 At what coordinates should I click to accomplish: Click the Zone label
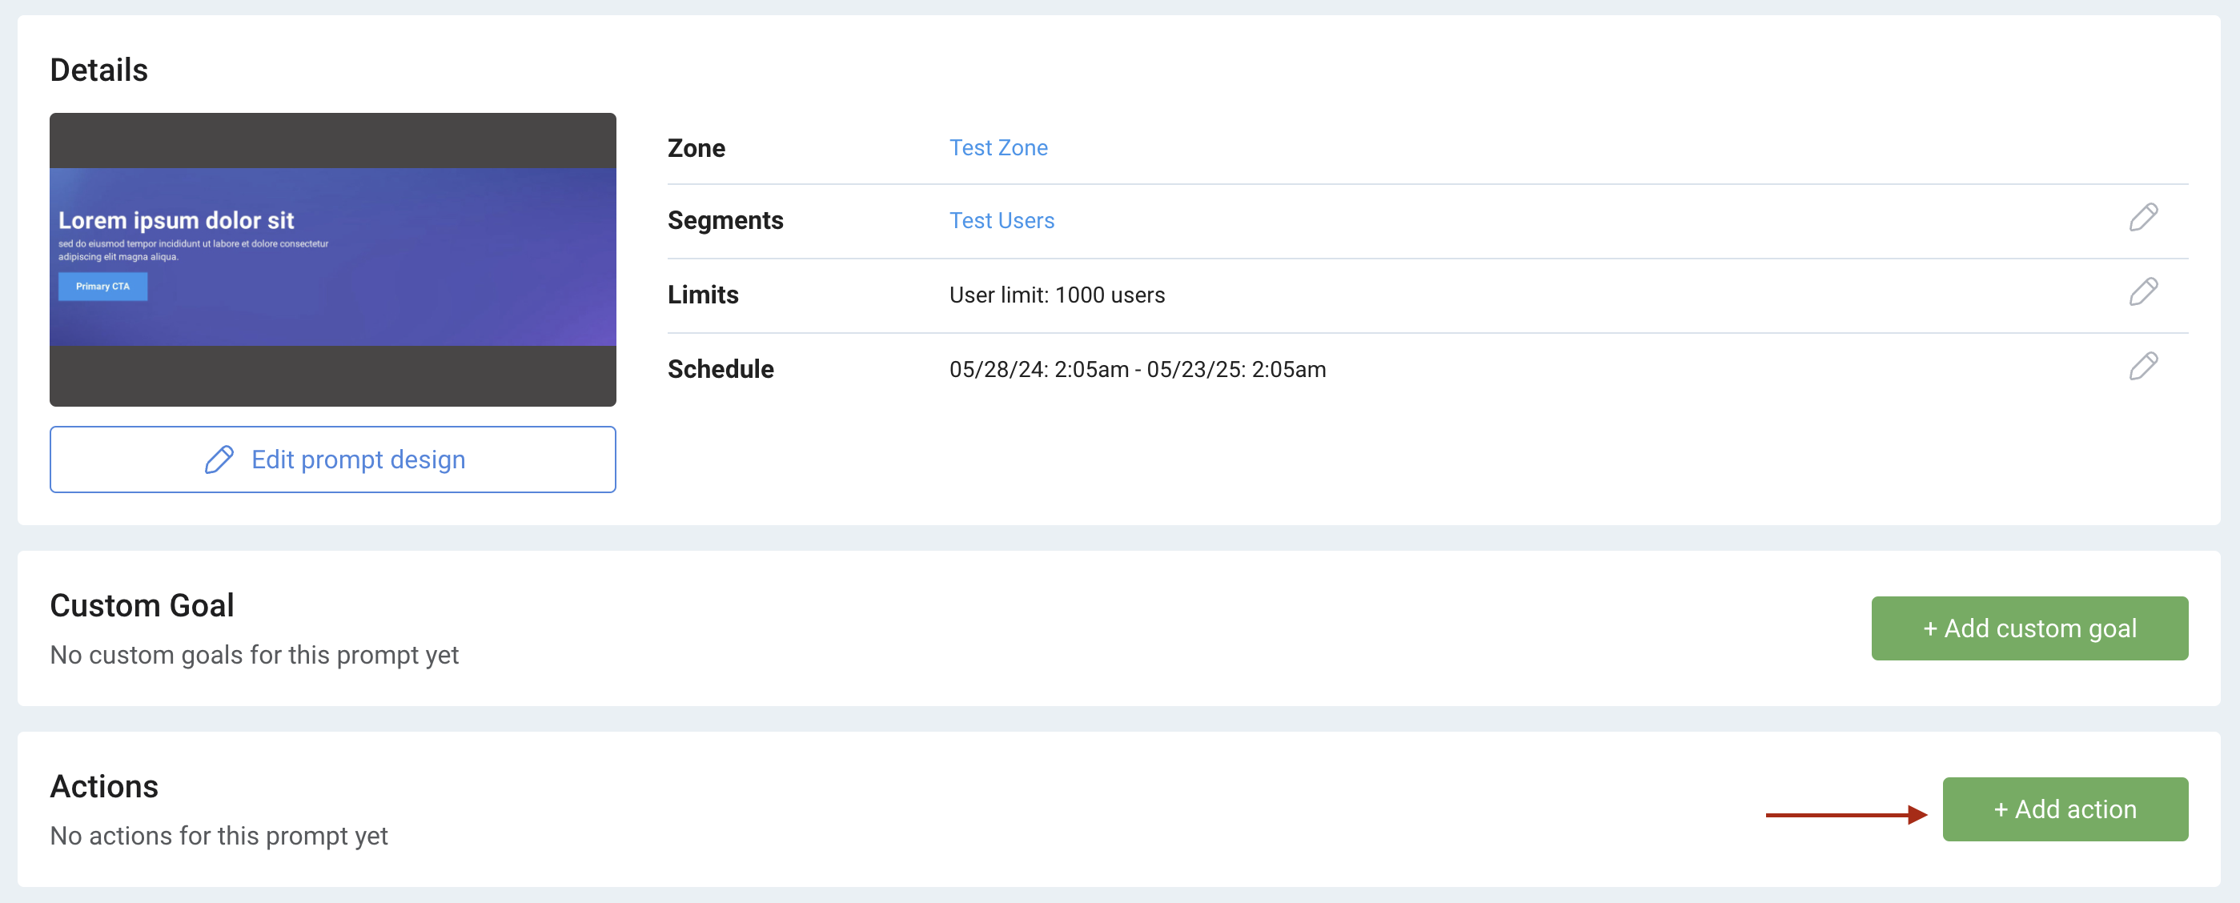click(x=696, y=148)
